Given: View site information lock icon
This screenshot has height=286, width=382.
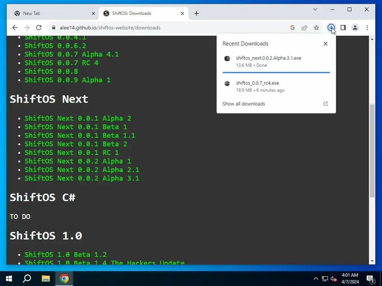Looking at the screenshot, I should [x=54, y=28].
